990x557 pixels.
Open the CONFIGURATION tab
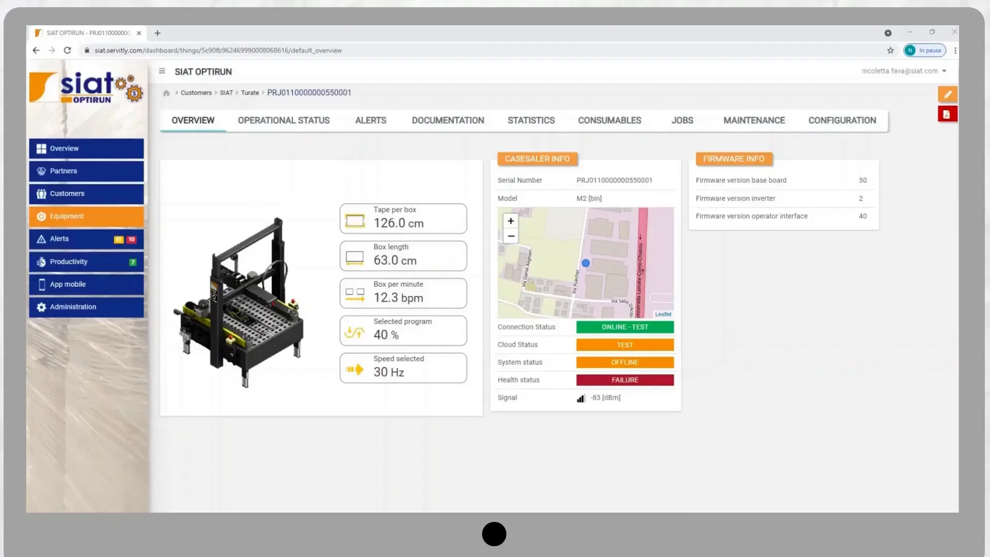coord(842,120)
